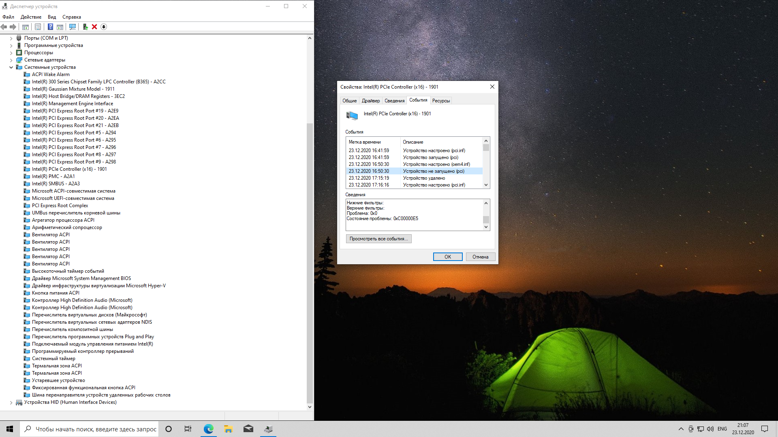This screenshot has width=778, height=437.
Task: Click the Disable device down-arrow icon
Action: pyautogui.click(x=104, y=27)
